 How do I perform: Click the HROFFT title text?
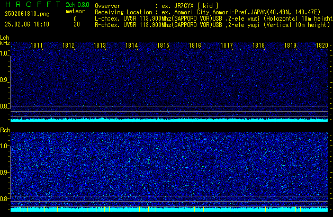click(x=33, y=4)
